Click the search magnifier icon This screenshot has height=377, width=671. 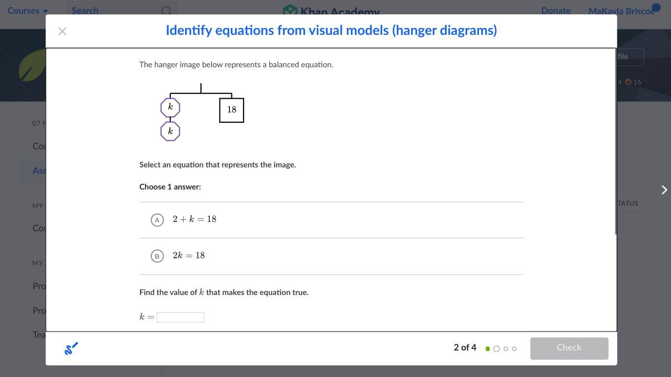pyautogui.click(x=166, y=11)
